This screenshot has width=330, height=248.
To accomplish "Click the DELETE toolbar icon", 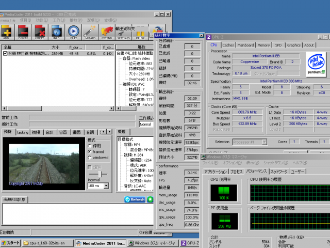I will [23, 32].
